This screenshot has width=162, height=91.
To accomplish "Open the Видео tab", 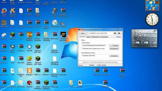I will [x=88, y=37].
